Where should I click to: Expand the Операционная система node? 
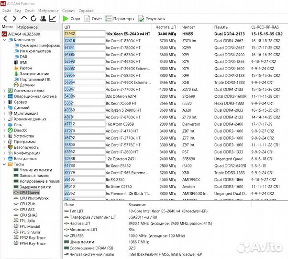[4, 96]
